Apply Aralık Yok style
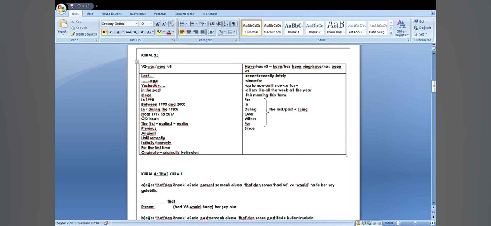 [x=272, y=28]
